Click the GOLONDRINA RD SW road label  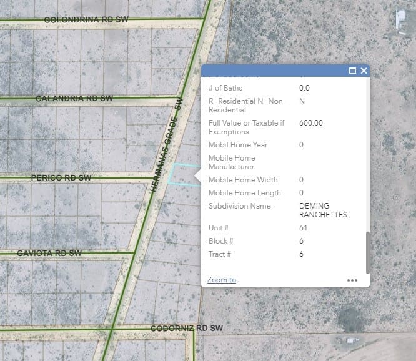86,19
